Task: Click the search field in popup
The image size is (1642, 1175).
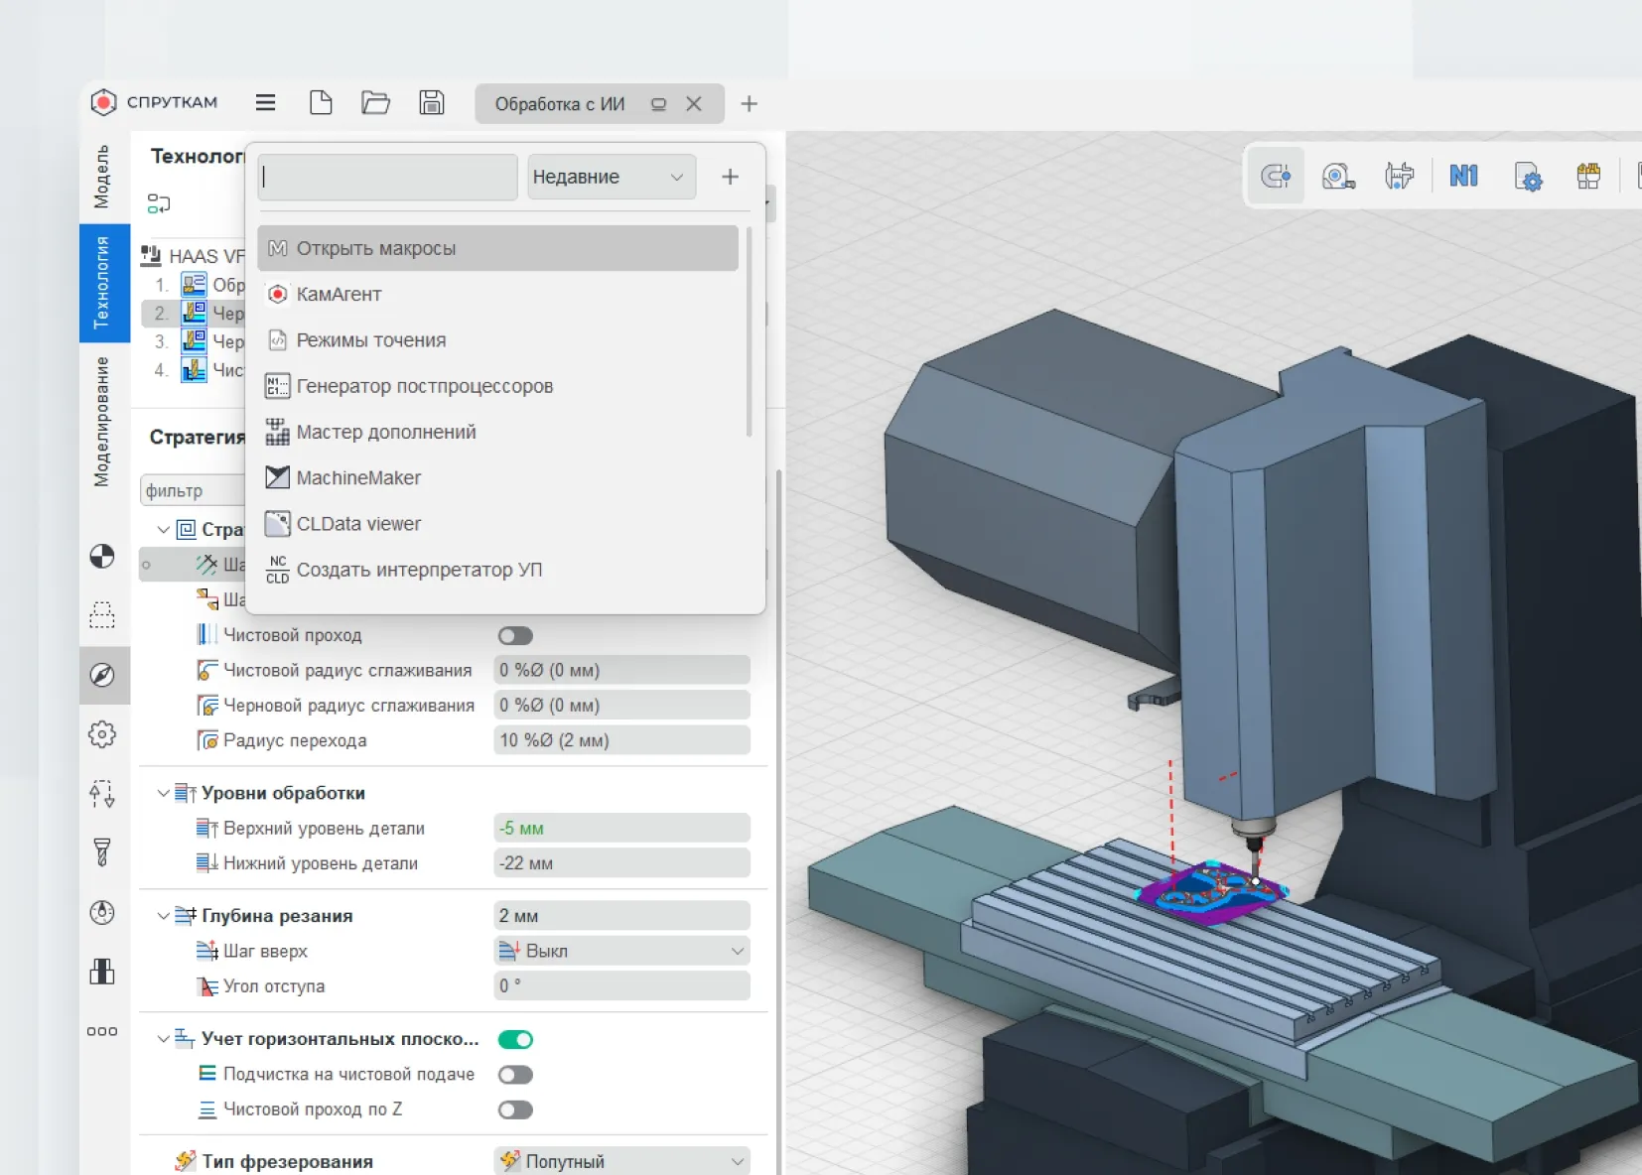Action: (388, 177)
